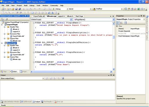Viewport: 149px width, 107px height.
Task: Click the Save floppy disk icon
Action: pos(16,9)
